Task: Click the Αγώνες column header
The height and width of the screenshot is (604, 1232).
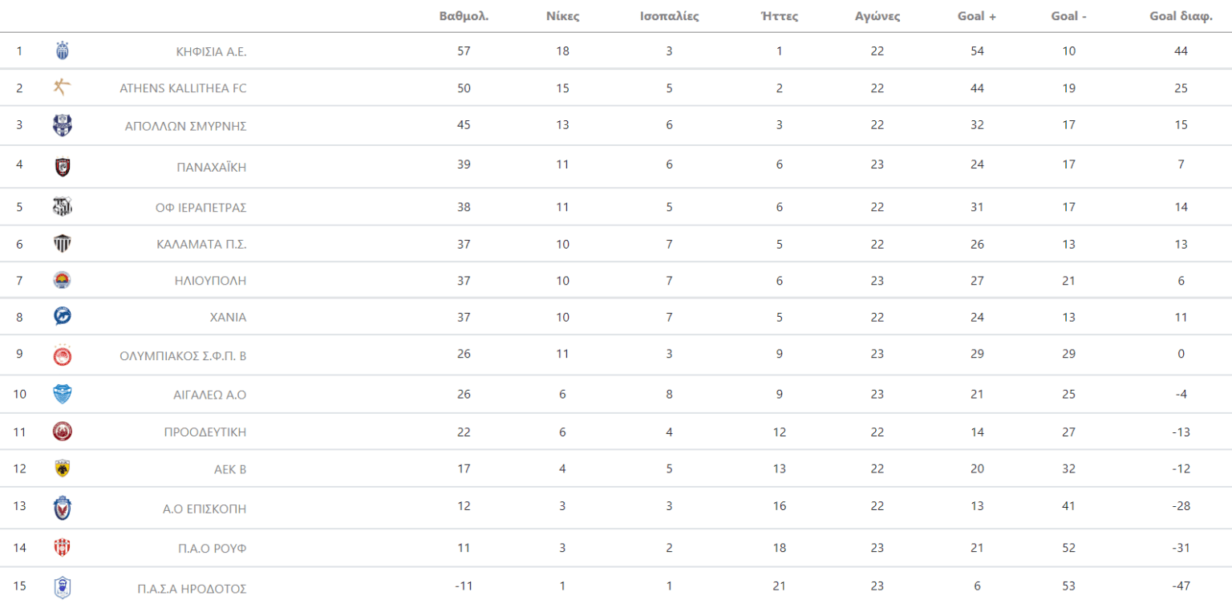Action: 877,16
